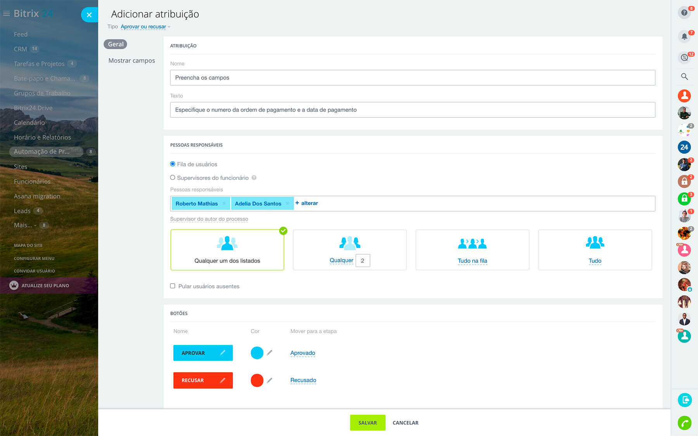Open the notifications bell icon

pyautogui.click(x=684, y=36)
